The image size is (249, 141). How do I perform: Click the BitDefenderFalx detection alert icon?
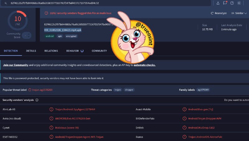point(184,119)
